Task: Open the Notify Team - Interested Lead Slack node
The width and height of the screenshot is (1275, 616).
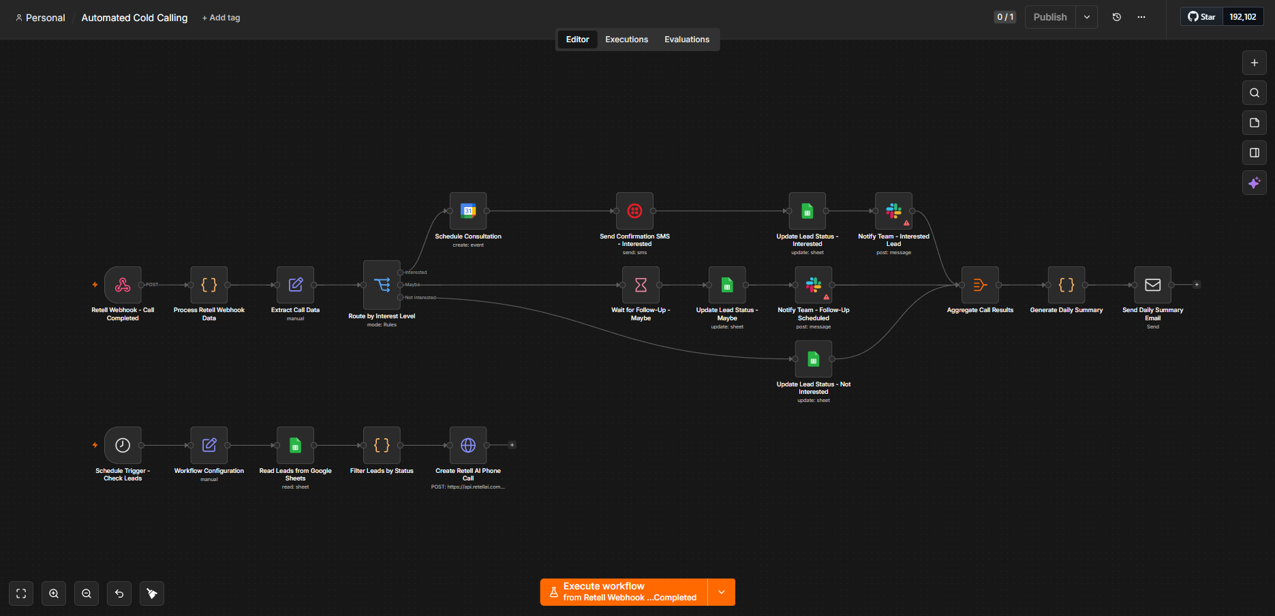Action: pos(893,211)
